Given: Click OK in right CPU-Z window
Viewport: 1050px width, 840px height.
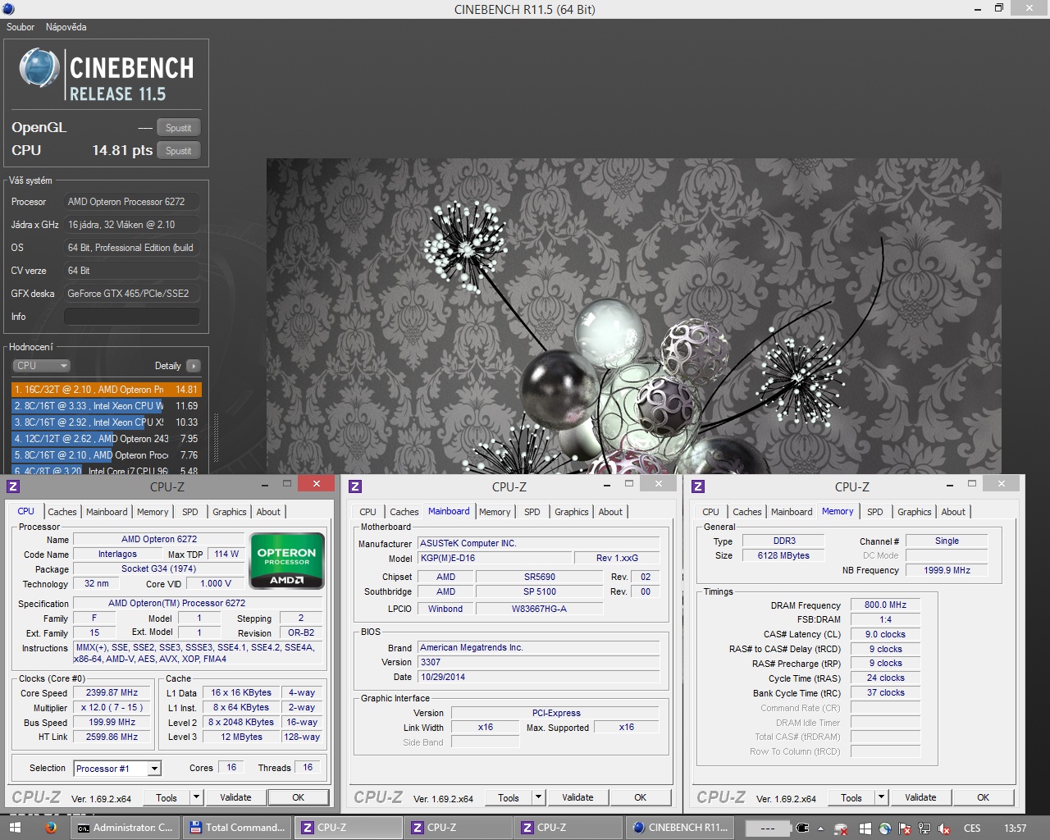Looking at the screenshot, I should click(984, 797).
